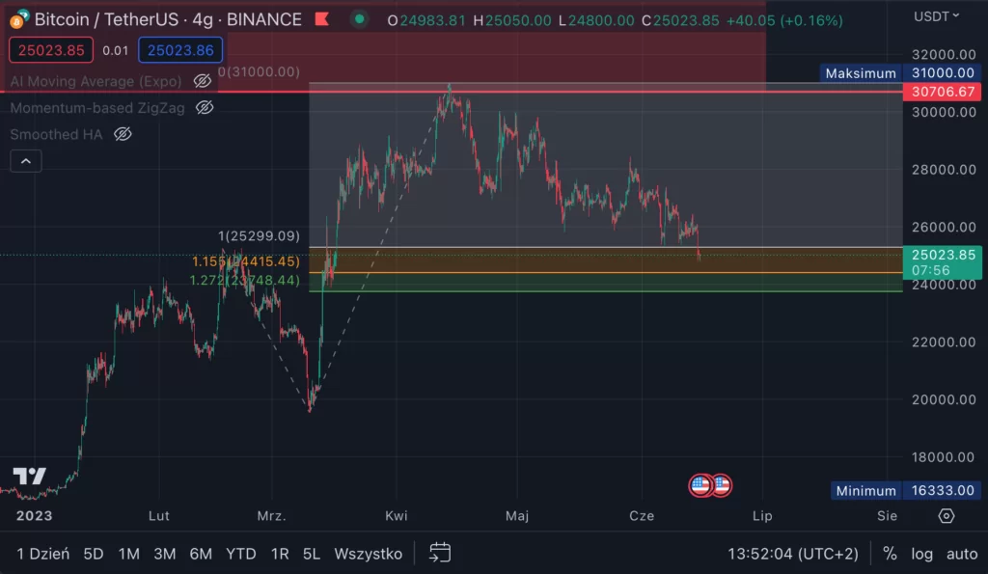The width and height of the screenshot is (988, 574).
Task: Open the go-to-date calendar icon
Action: 440,553
